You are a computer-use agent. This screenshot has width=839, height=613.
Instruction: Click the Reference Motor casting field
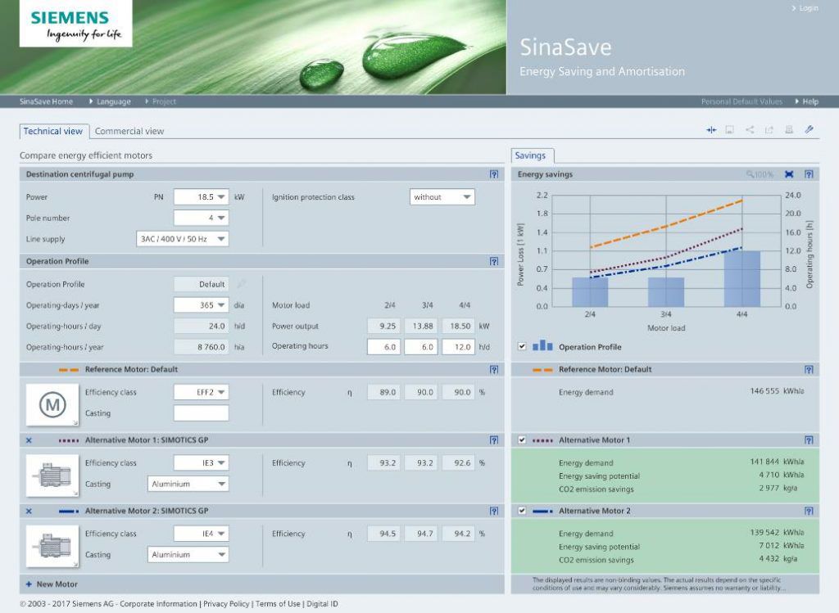coord(202,412)
